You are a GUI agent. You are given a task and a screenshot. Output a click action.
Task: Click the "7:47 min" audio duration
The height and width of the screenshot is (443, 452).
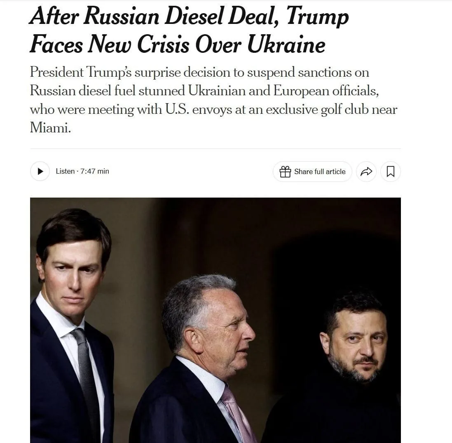[x=95, y=171]
